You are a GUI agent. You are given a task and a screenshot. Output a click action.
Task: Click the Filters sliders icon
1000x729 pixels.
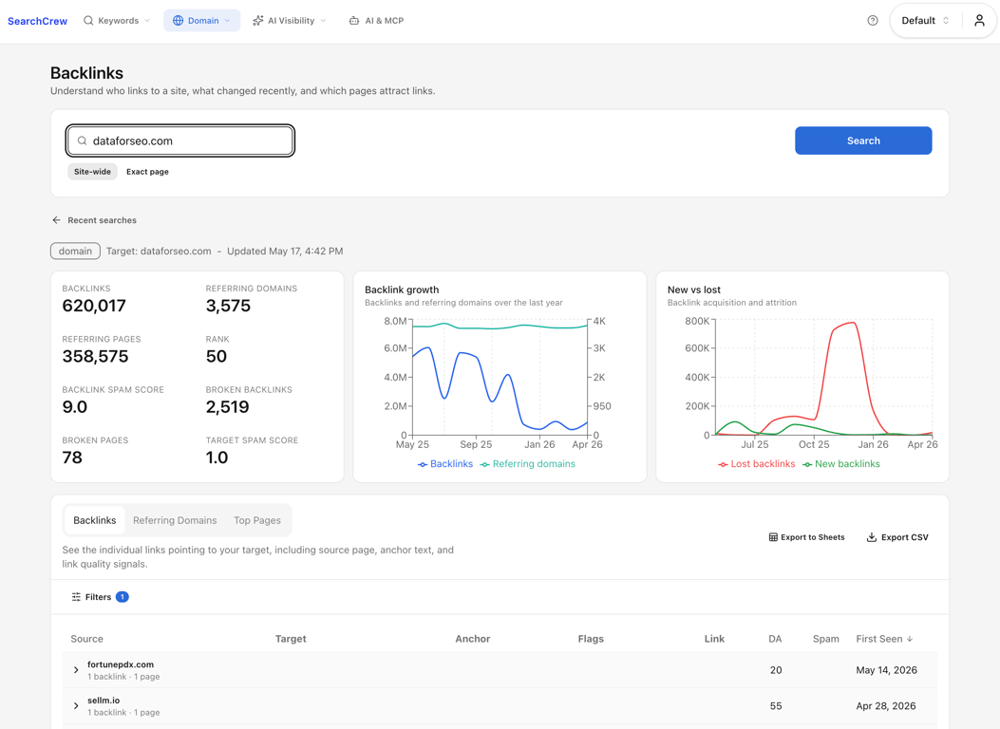point(77,597)
